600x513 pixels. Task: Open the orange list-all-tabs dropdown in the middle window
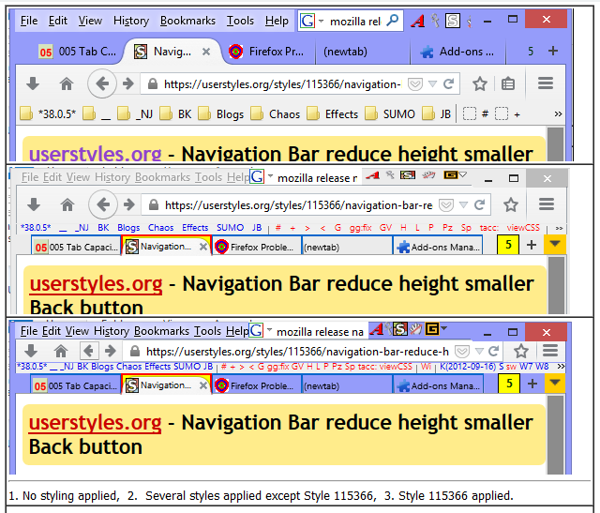point(555,244)
